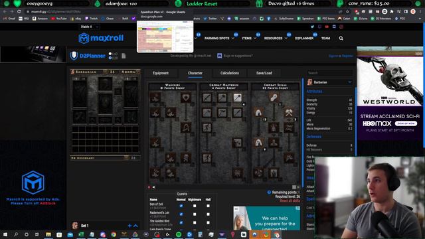This screenshot has width=425, height=239.
Task: Expand the Set 1 chevron
Action: point(135,226)
